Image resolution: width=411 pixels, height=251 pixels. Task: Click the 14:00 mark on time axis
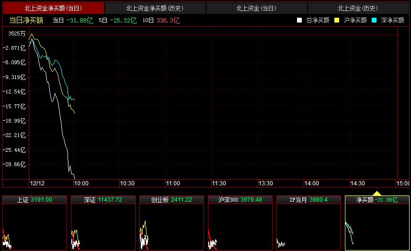pyautogui.click(x=312, y=183)
